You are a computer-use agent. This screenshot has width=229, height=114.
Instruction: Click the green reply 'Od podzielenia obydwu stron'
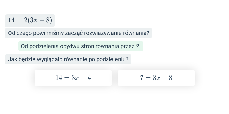pos(81,46)
